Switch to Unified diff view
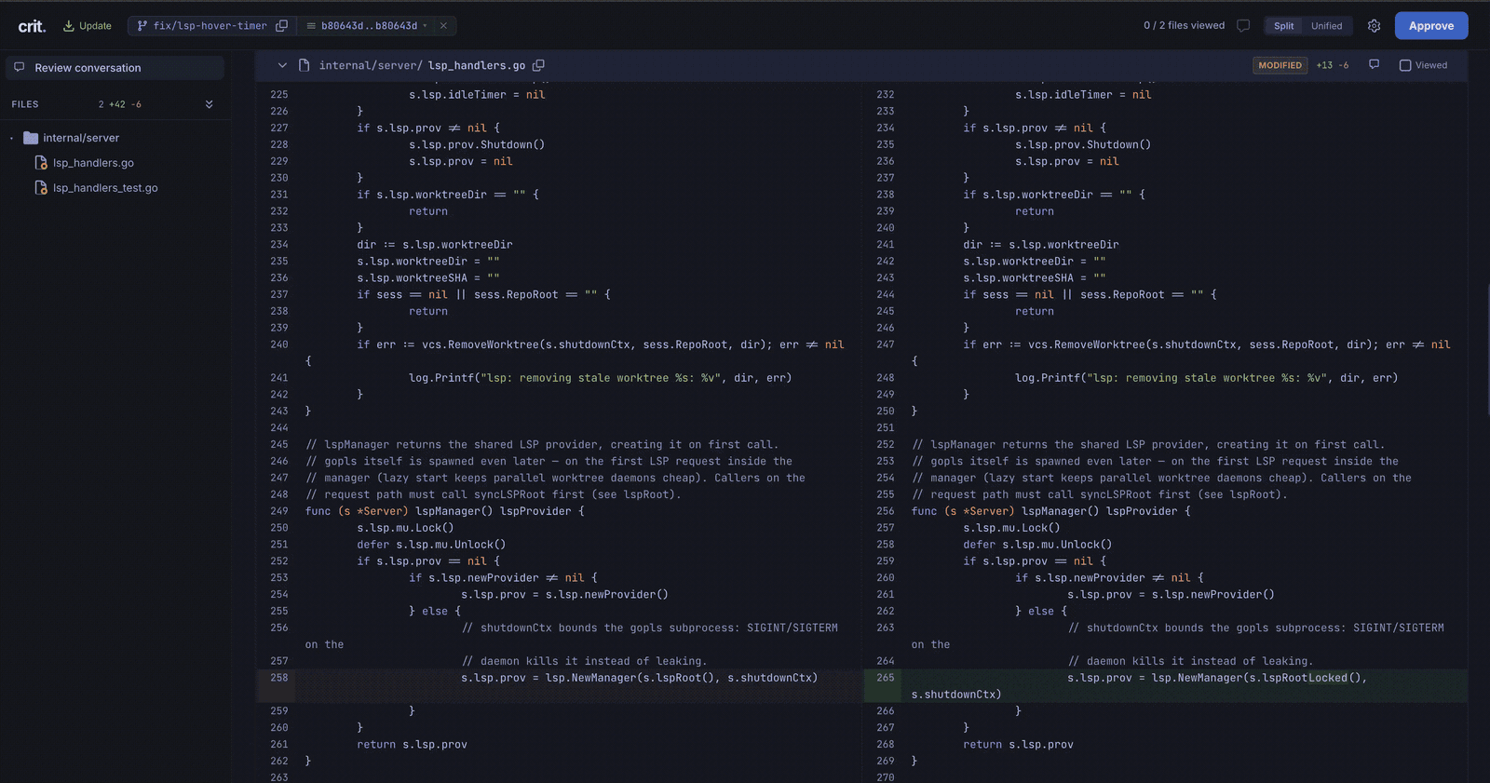 (1326, 26)
